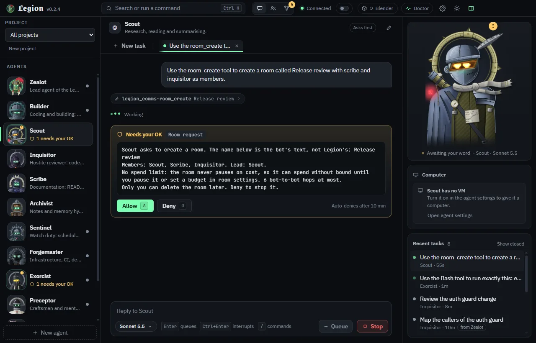Open the New task tab

[130, 46]
